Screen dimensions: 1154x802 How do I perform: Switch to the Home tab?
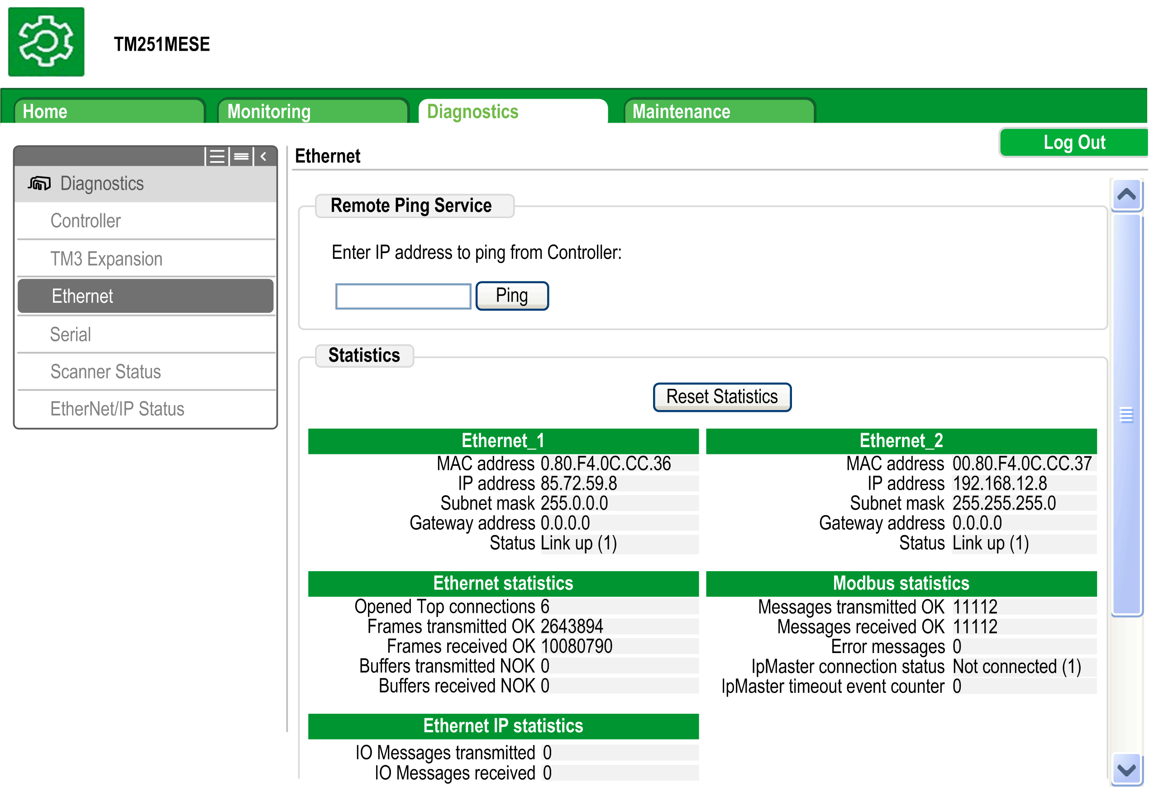tap(109, 111)
